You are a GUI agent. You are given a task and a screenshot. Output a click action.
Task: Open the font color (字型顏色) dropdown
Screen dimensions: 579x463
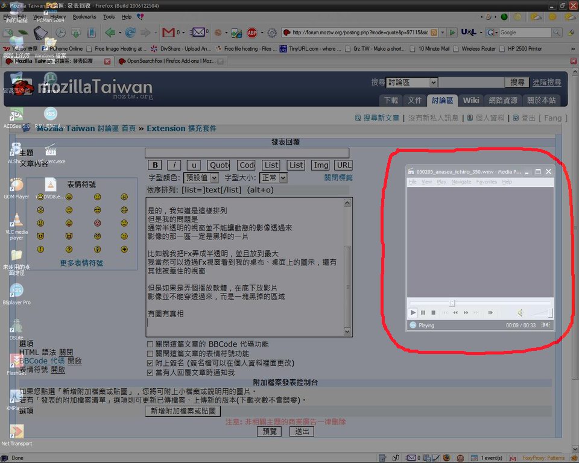pos(201,178)
